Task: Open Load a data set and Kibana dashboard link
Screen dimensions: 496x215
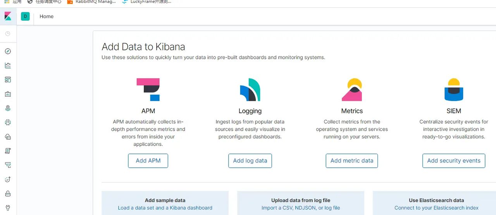Action: pyautogui.click(x=165, y=208)
